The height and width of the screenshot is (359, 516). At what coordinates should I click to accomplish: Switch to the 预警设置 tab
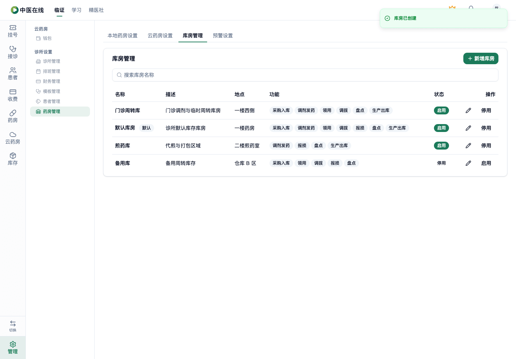pyautogui.click(x=223, y=36)
